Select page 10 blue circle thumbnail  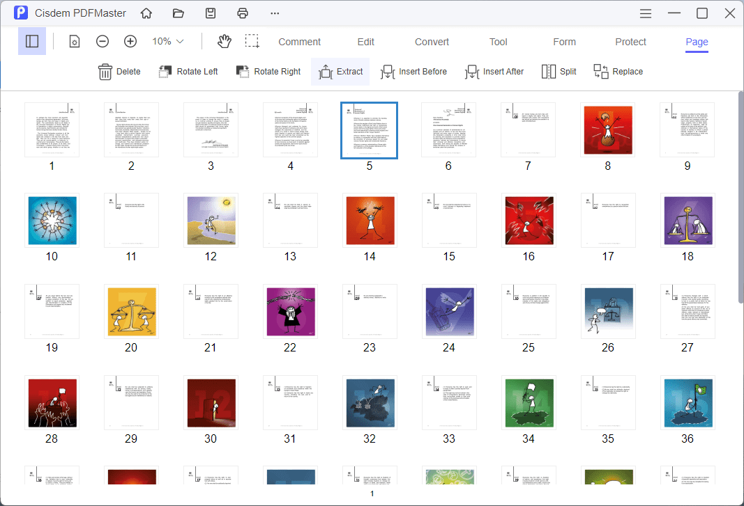(52, 221)
